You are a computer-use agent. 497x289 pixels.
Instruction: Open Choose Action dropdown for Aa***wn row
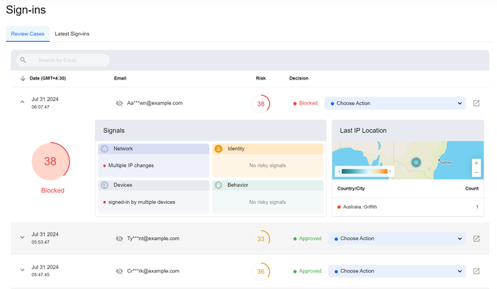pos(395,103)
